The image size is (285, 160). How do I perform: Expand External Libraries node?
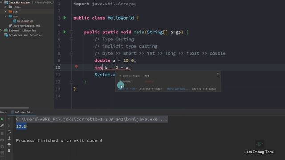pyautogui.click(x=1, y=30)
